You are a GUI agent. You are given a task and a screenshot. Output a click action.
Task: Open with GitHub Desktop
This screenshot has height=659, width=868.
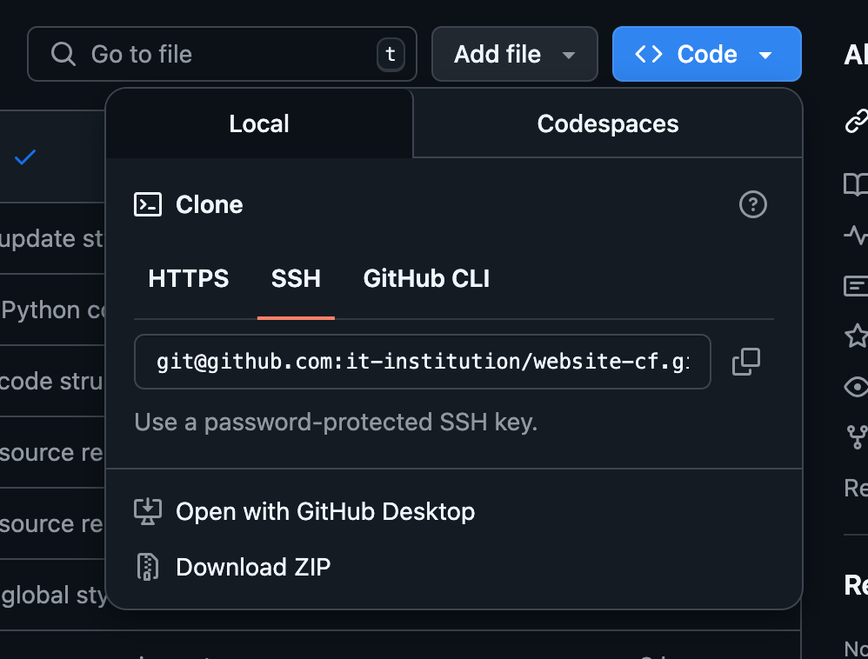click(324, 511)
